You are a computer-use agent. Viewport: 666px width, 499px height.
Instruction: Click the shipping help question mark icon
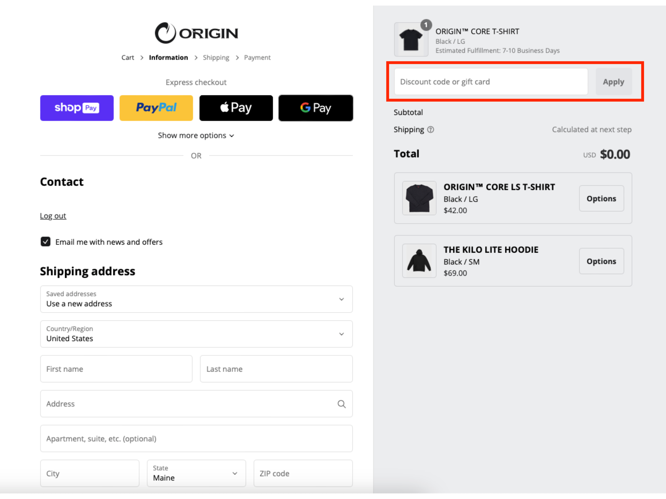(430, 130)
